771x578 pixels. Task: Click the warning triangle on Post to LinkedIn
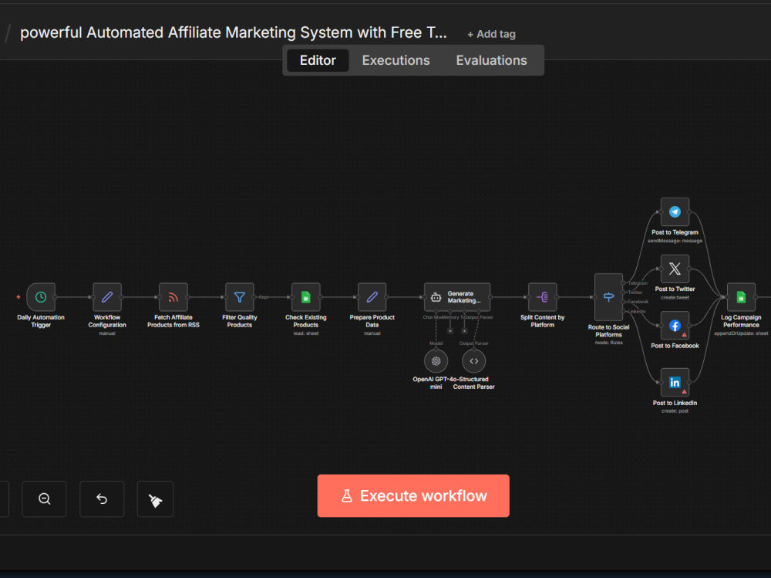click(684, 392)
